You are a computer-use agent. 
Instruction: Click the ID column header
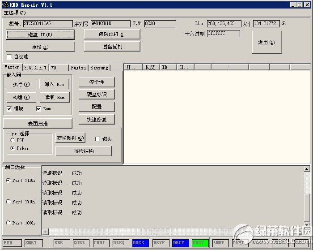(x=169, y=67)
